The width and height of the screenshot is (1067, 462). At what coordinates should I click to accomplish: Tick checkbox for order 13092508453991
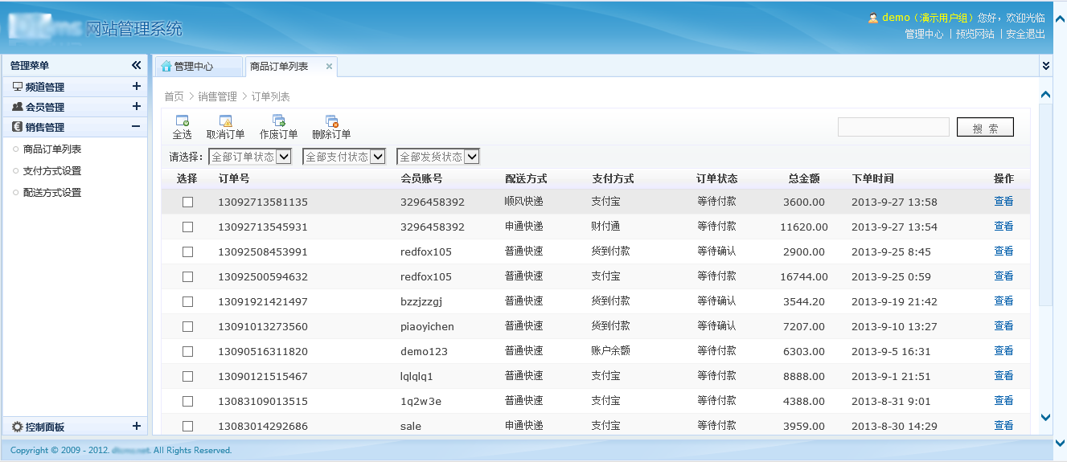coord(187,251)
